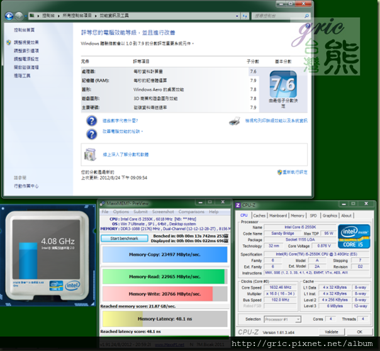The height and width of the screenshot is (351, 380).
Task: Click the printer icon in the performance window
Action: (x=234, y=121)
